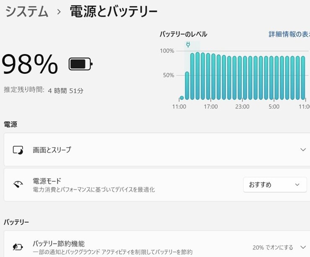Click the power mode gauge icon
Viewport: 310px width, 257px height.
18,184
